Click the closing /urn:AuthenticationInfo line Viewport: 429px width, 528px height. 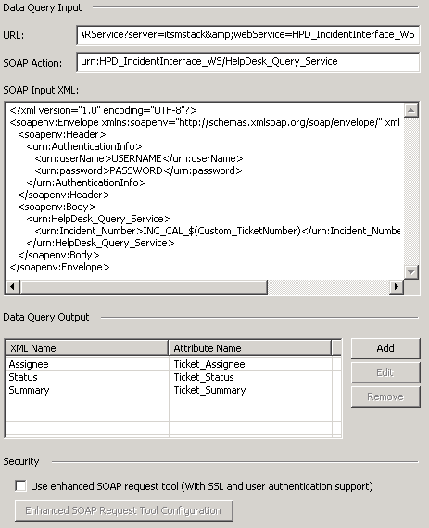click(86, 182)
